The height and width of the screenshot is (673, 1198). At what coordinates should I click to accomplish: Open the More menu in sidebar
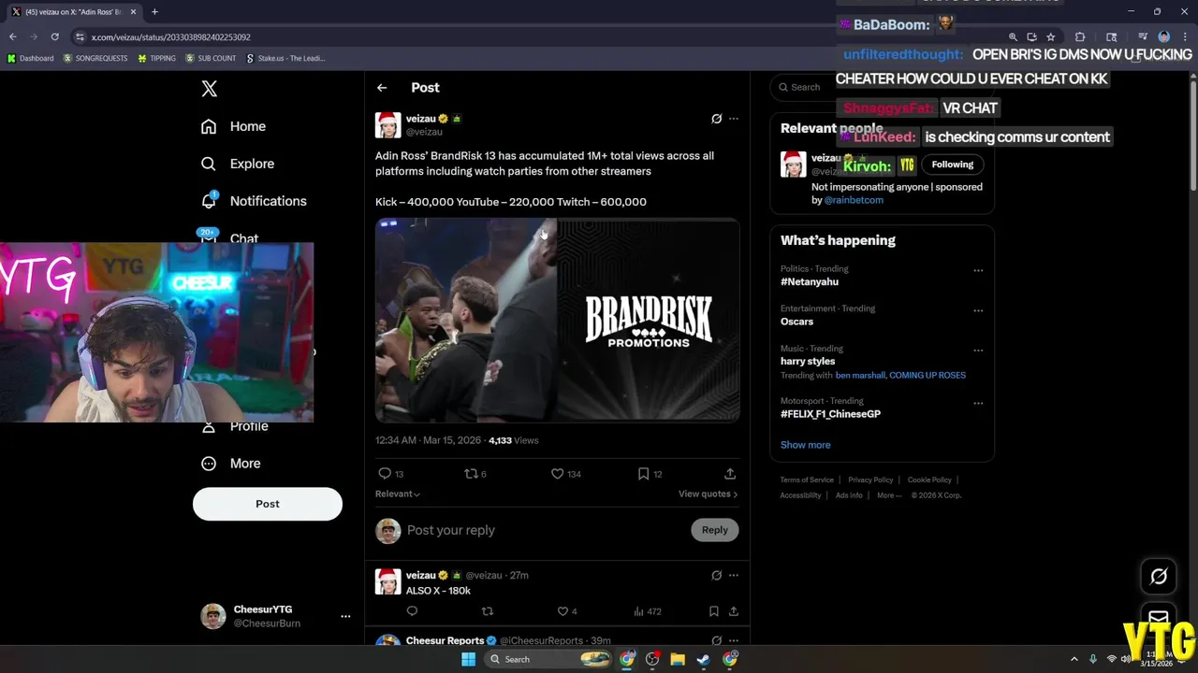tap(230, 464)
